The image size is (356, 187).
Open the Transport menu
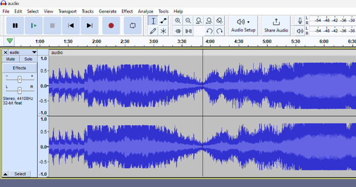click(68, 11)
